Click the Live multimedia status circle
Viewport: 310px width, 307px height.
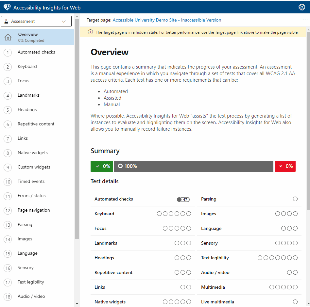pyautogui.click(x=295, y=302)
